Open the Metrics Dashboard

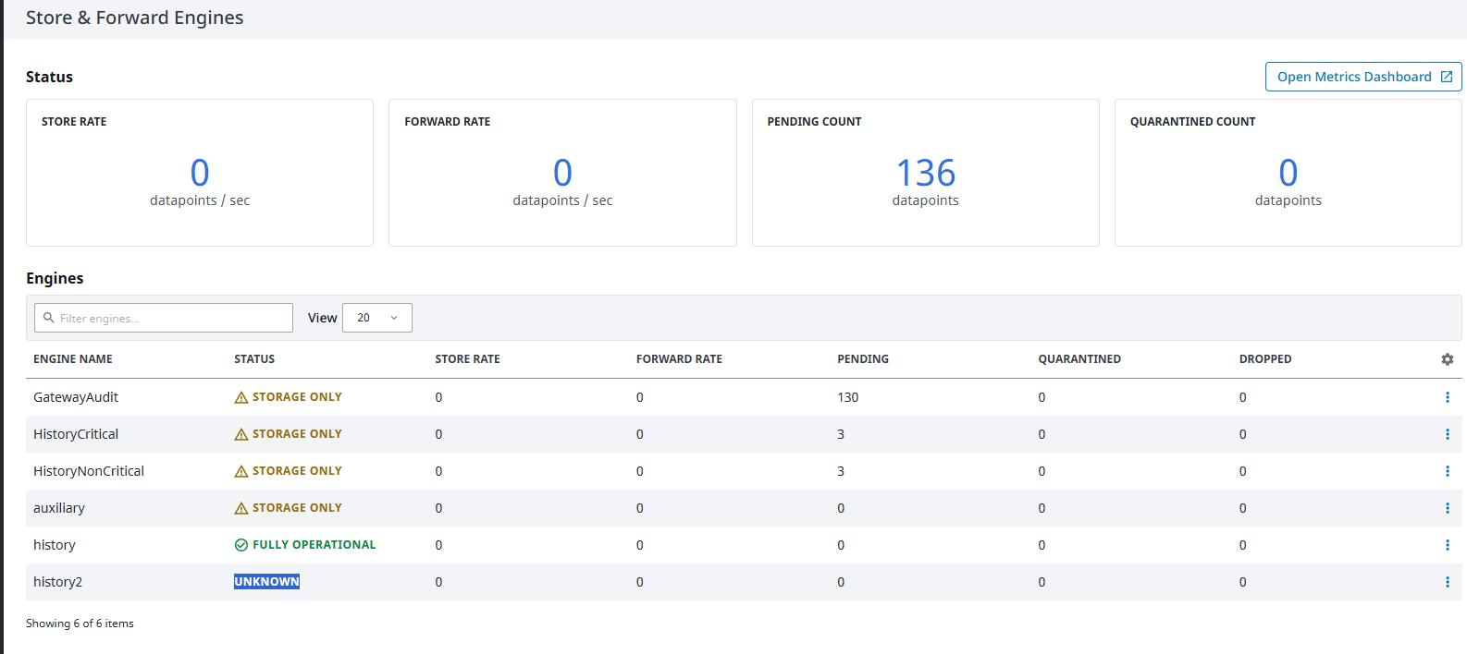[1363, 77]
